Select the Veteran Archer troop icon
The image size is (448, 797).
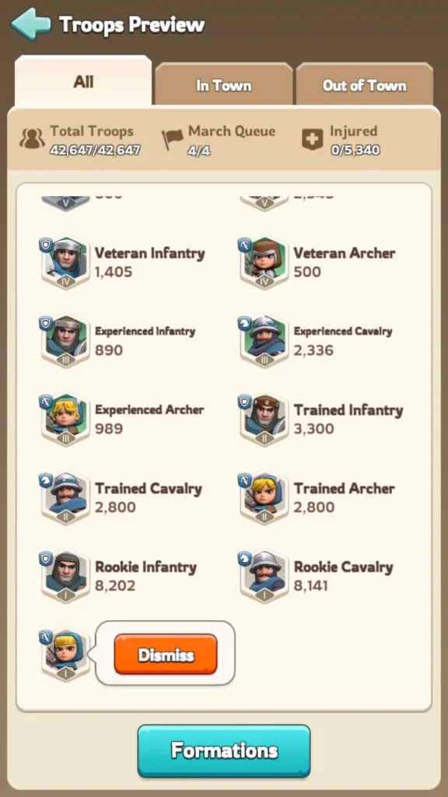click(264, 262)
